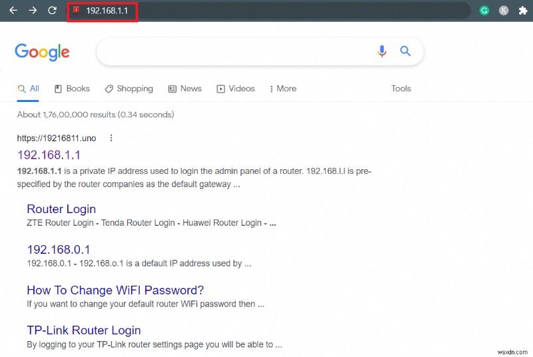
Task: Open the Router Login sitelink
Action: tap(61, 209)
